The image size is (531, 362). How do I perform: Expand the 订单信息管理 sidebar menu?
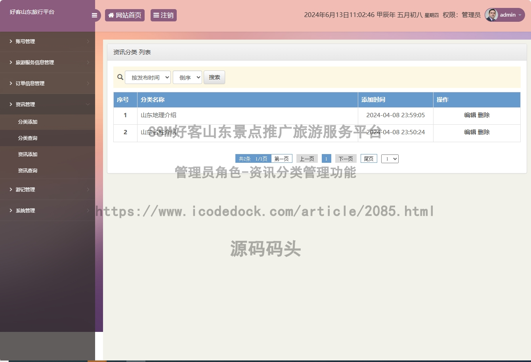click(x=48, y=83)
